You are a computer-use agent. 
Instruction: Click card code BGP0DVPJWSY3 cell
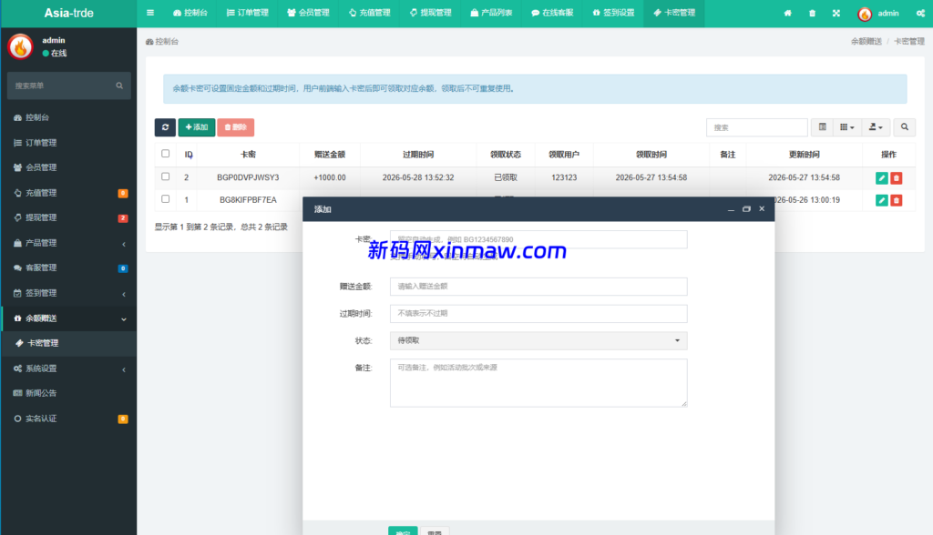coord(248,177)
